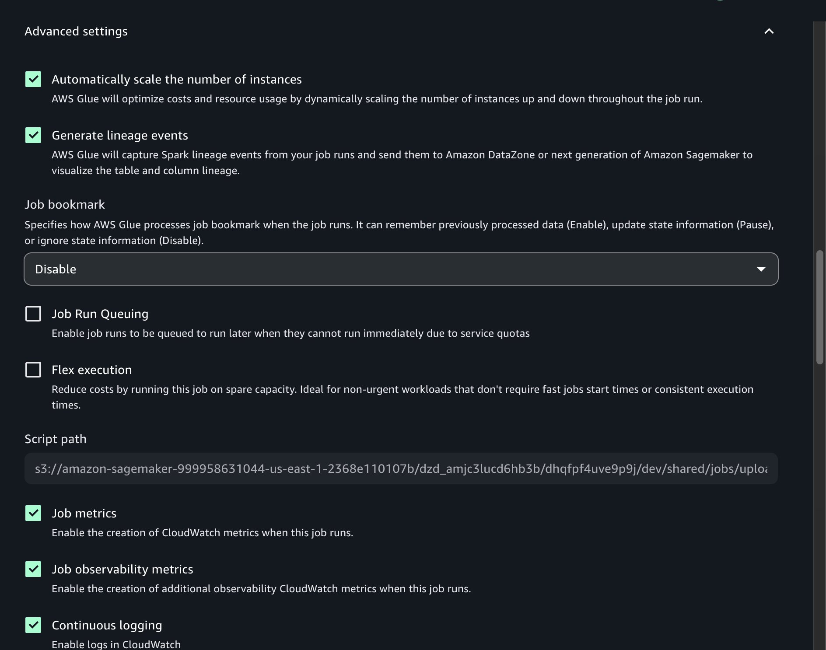Image resolution: width=826 pixels, height=650 pixels.
Task: Click the Flex execution label text
Action: (91, 370)
